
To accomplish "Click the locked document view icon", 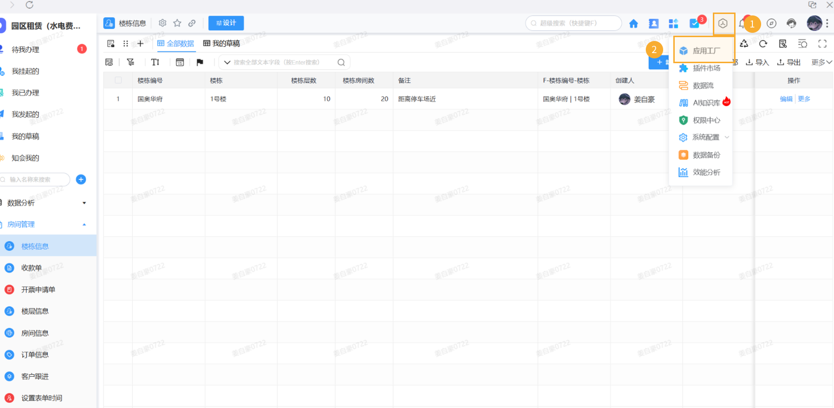I will [111, 43].
